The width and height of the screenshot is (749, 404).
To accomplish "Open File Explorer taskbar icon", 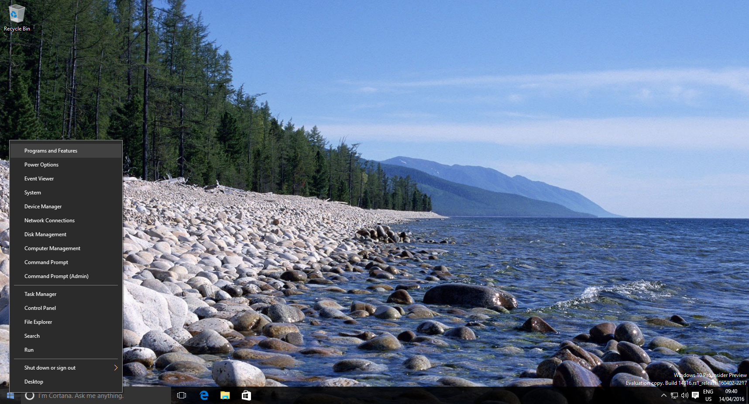I will tap(225, 396).
